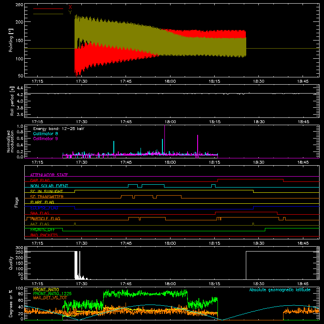Image resolution: width=324 pixels, height=324 pixels.
Task: Click the olive Y legend line
Action: [48, 14]
